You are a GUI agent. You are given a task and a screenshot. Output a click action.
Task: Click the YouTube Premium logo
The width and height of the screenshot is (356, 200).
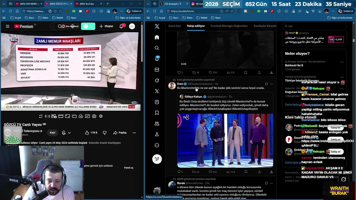point(24,26)
